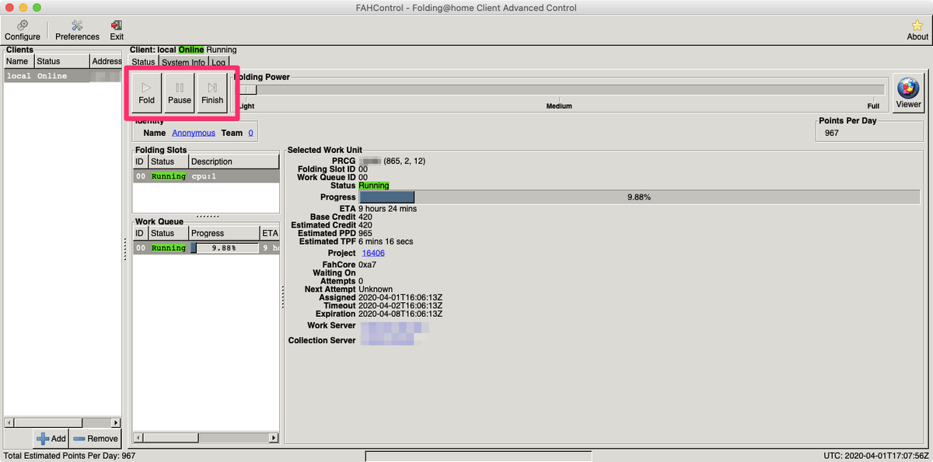Add a new client with Add button
Screen dimensions: 933x462
point(51,439)
